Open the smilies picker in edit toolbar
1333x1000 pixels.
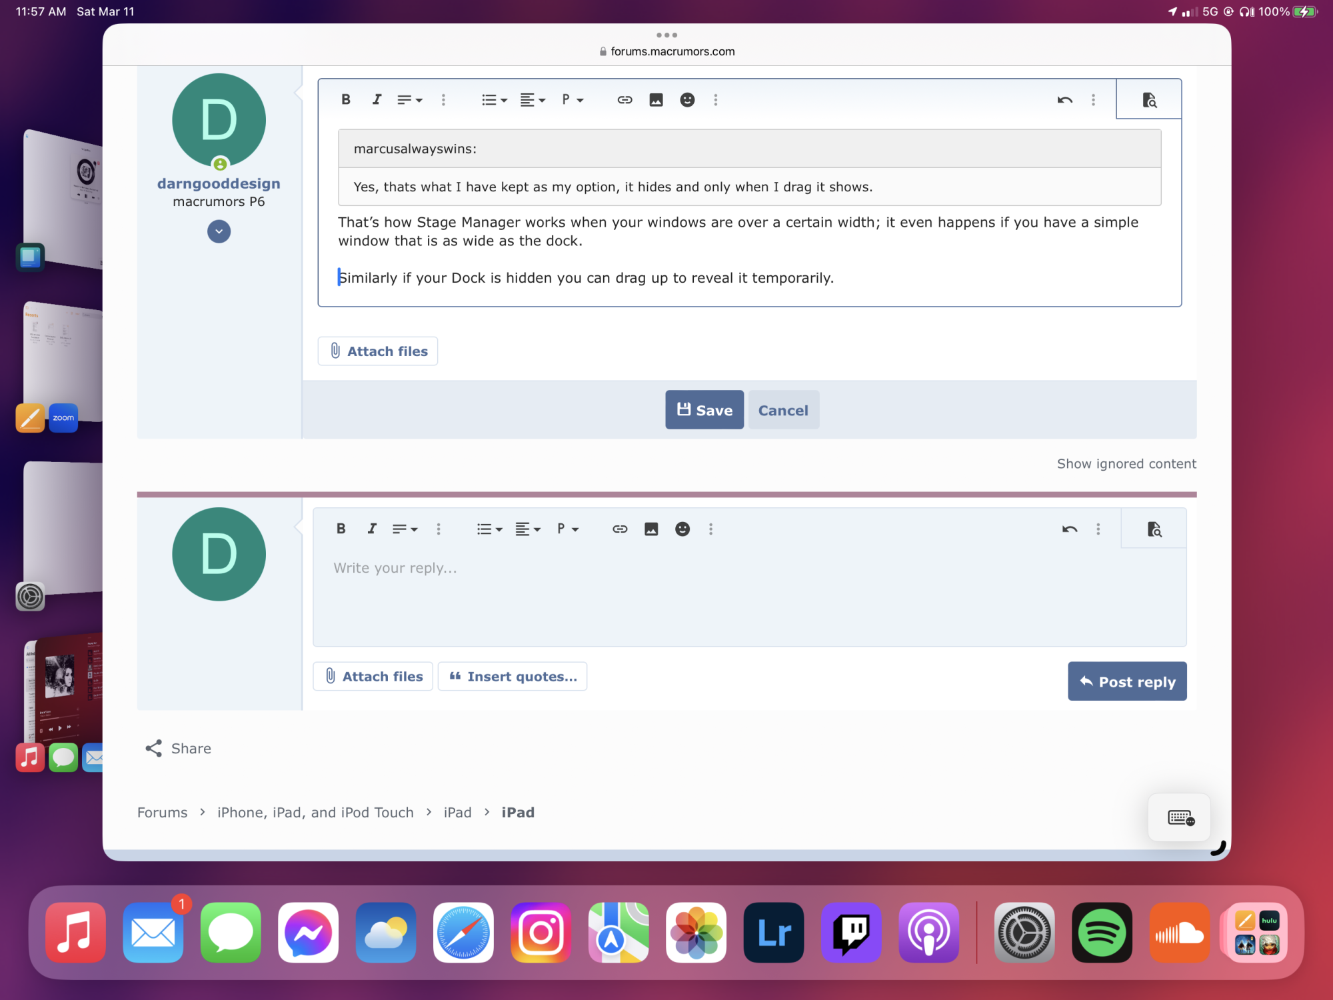click(687, 99)
